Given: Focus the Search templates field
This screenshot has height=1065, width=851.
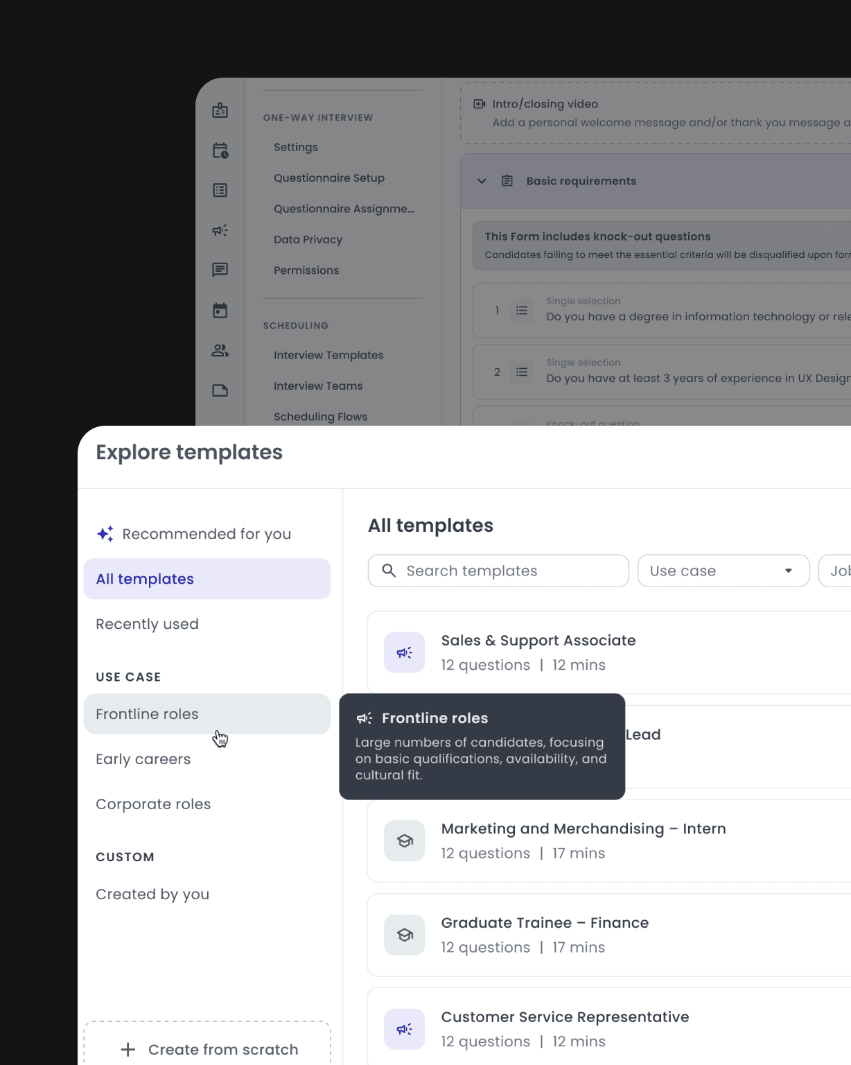Looking at the screenshot, I should pos(498,571).
